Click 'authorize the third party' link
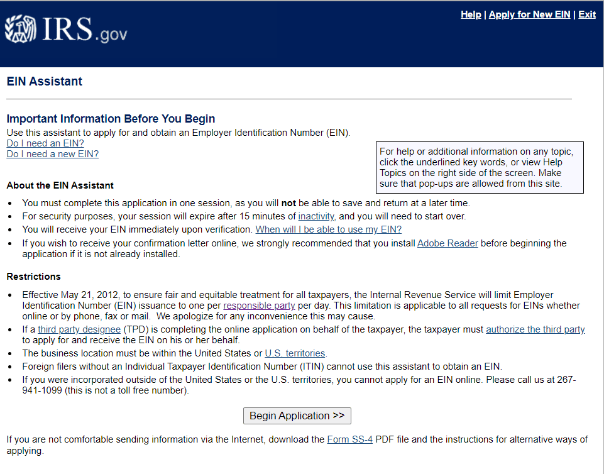604x474 pixels. pyautogui.click(x=535, y=329)
